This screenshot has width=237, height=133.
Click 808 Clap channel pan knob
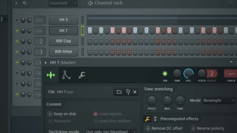pyautogui.click(x=23, y=41)
